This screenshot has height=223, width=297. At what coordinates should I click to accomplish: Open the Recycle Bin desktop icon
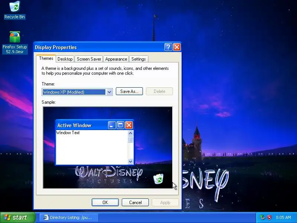[14, 10]
